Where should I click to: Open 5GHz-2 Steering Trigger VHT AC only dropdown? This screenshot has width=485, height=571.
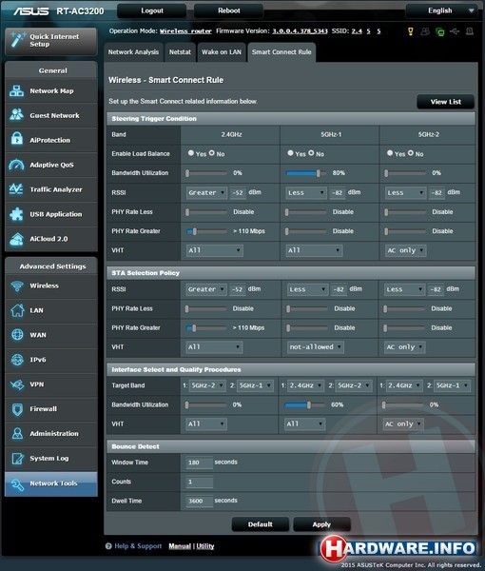pyautogui.click(x=405, y=250)
